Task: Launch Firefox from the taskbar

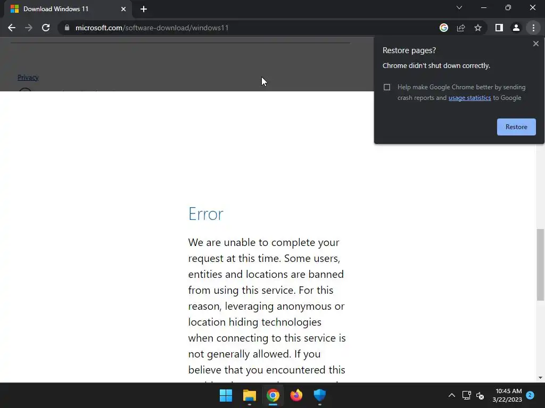Action: [x=296, y=395]
